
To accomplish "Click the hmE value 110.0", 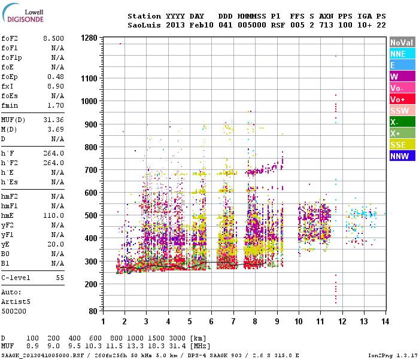I will coord(53,215).
